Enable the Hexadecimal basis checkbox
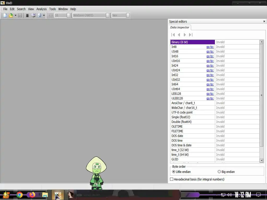This screenshot has width=267, height=200. click(x=172, y=179)
